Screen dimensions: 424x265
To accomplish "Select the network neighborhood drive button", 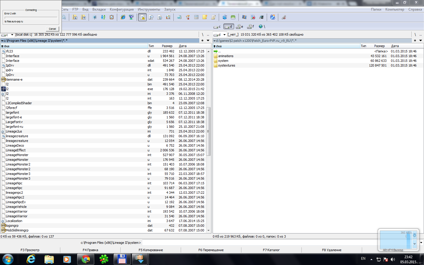I will (x=262, y=26).
